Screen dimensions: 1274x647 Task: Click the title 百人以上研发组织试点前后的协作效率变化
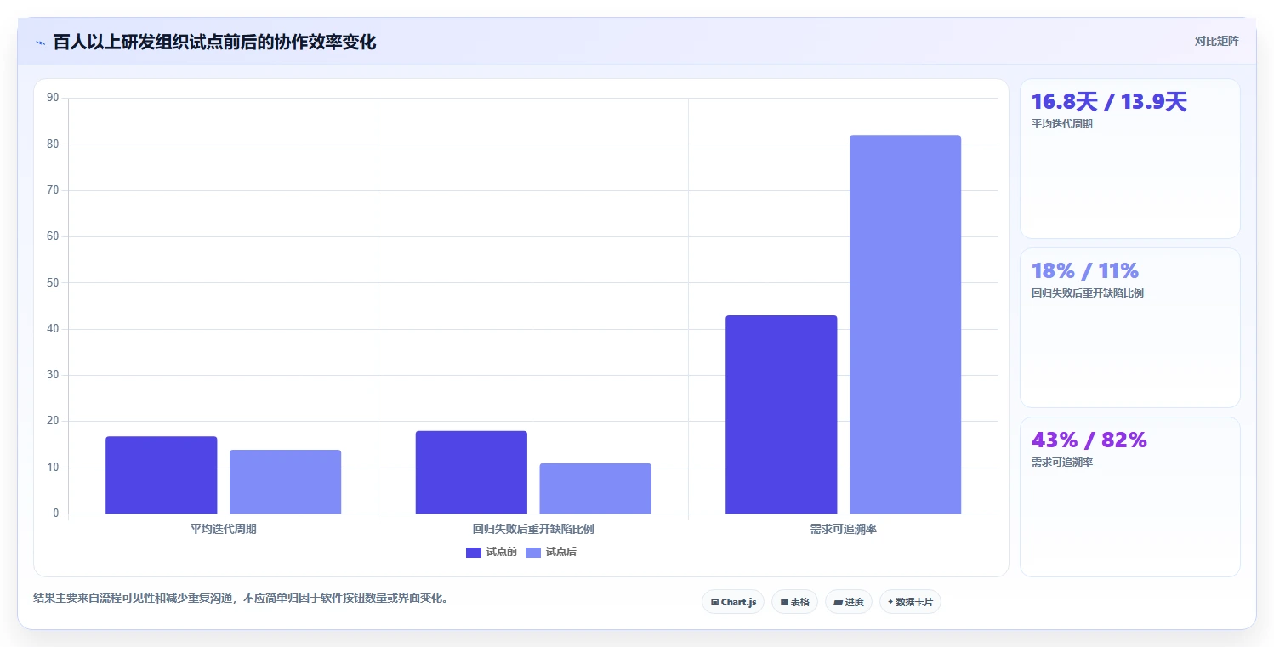click(x=214, y=42)
